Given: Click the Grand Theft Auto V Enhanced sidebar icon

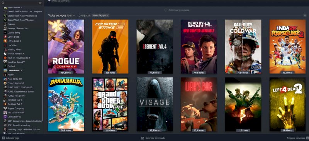Looking at the screenshot, I should (5, 16).
